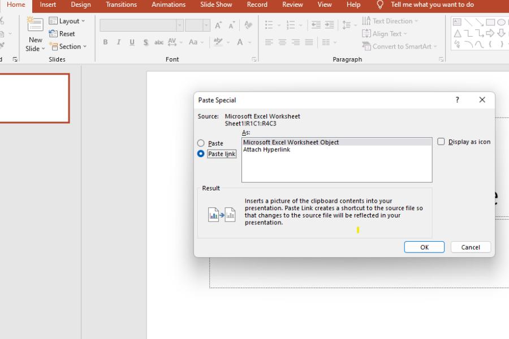
Task: Expand the font size dropdown arrow
Action: pos(206,25)
